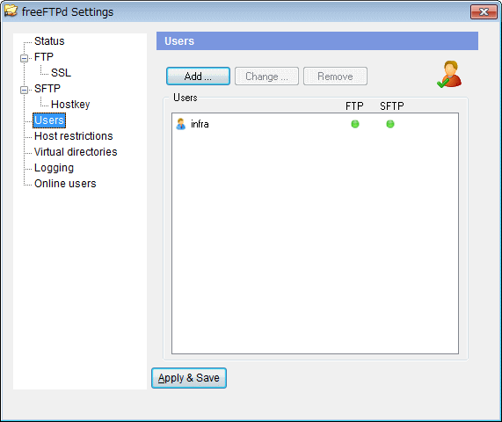Select the Users tree item
The image size is (502, 422).
(x=49, y=120)
